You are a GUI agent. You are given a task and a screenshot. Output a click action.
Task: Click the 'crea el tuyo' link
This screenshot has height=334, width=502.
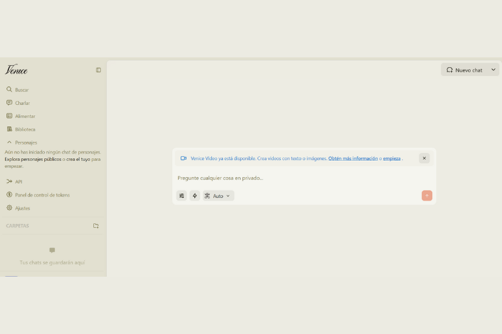click(x=78, y=159)
